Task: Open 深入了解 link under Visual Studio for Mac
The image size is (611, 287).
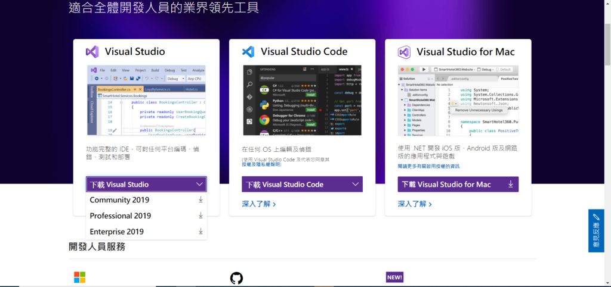Action: (x=415, y=204)
